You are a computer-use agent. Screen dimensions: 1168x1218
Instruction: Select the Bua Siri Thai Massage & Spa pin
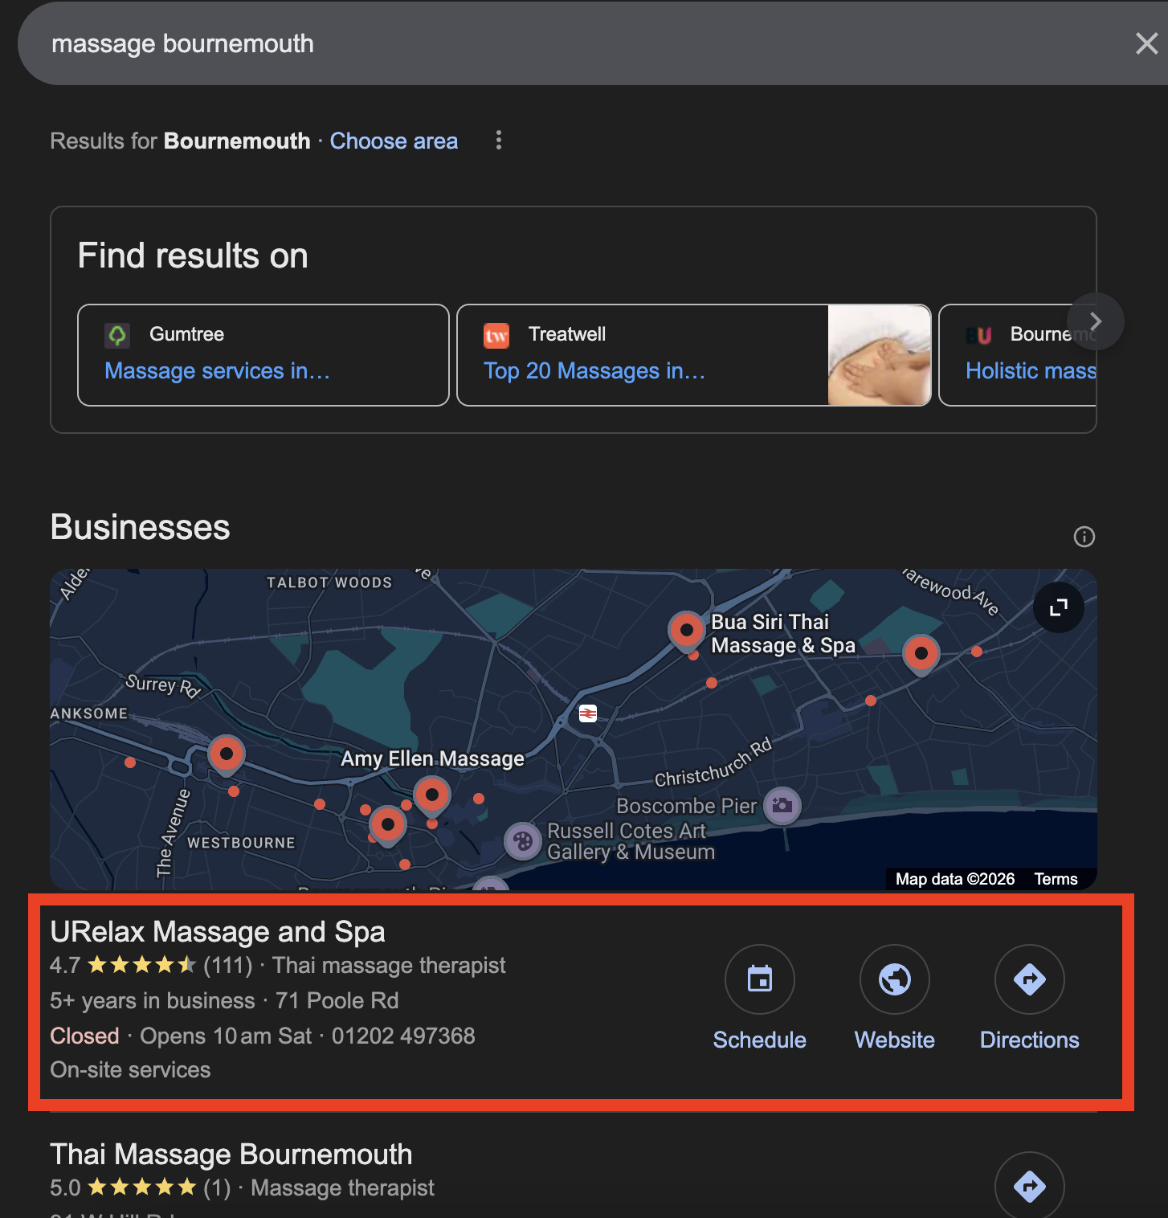(687, 631)
